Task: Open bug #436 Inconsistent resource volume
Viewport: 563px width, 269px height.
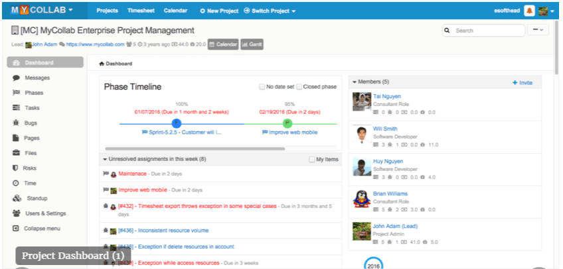Action: coord(163,231)
